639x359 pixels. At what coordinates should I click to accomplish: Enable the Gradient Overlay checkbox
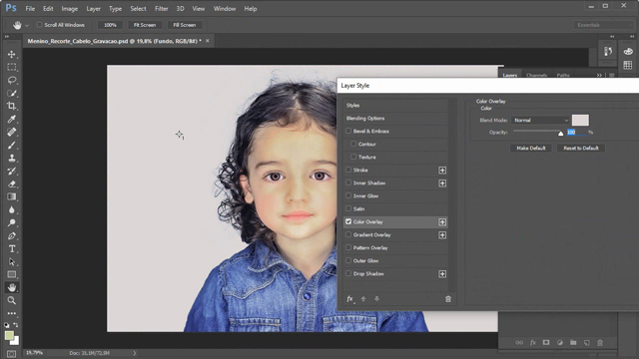pyautogui.click(x=348, y=234)
